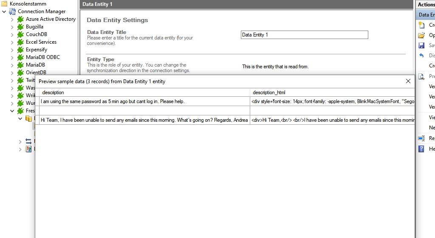Click the Preview magnifier icon in Actions
435x238 pixels.
(x=421, y=76)
